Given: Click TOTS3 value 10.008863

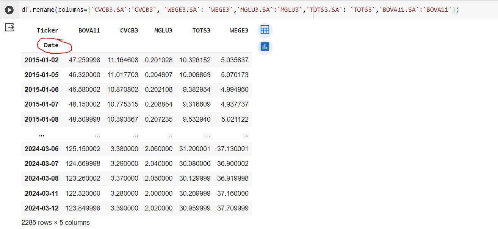Looking at the screenshot, I should (195, 75).
